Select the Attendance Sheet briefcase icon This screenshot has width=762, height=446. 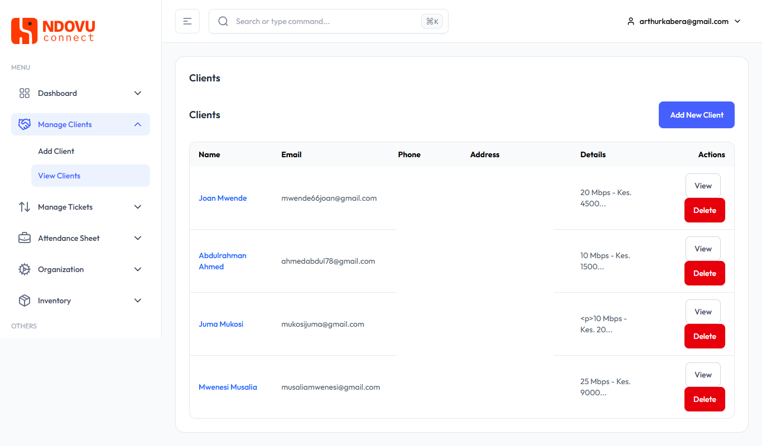(25, 238)
